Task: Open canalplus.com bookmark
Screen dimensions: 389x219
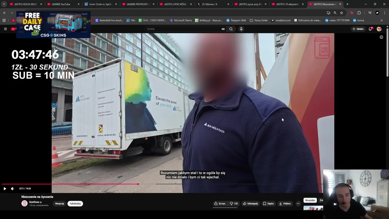Action: [281, 20]
